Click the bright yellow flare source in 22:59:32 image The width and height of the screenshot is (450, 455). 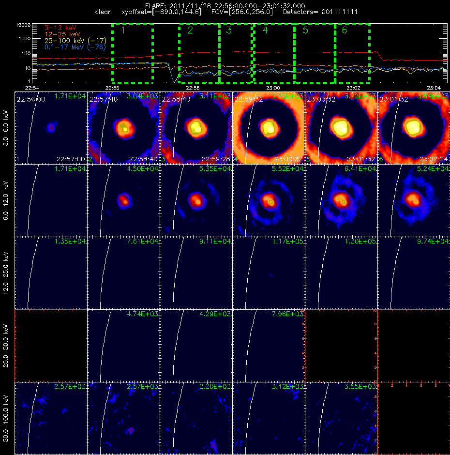coord(269,128)
